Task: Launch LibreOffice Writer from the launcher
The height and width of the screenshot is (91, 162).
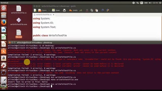Action: pos(4,30)
